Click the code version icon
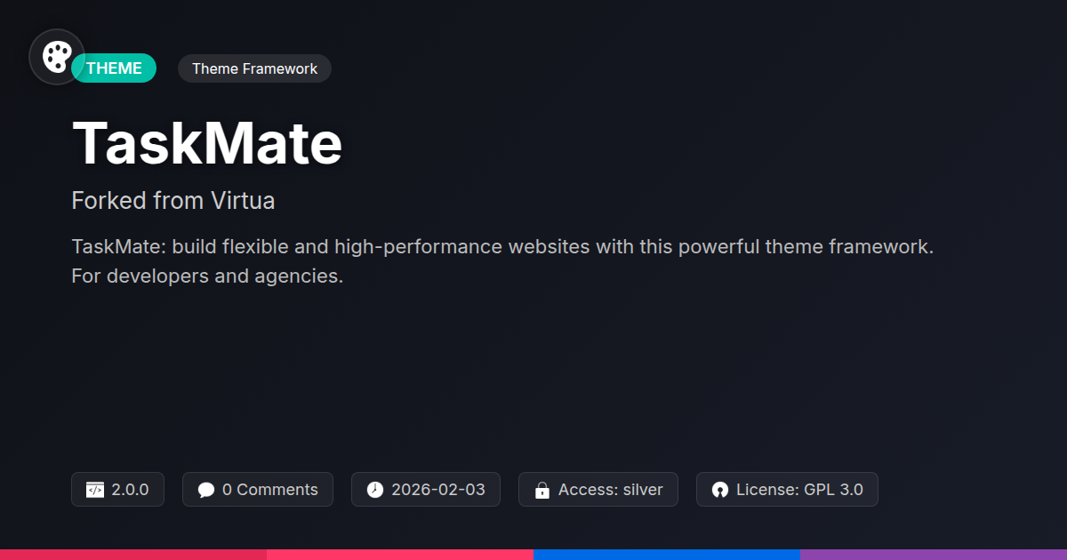The width and height of the screenshot is (1067, 560). click(x=95, y=490)
